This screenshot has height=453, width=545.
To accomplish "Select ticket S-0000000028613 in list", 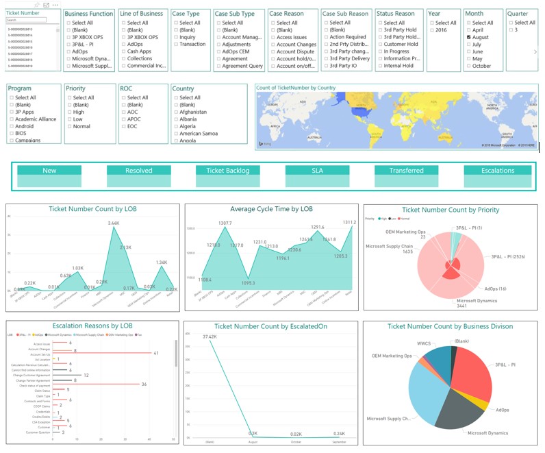I will point(21,29).
